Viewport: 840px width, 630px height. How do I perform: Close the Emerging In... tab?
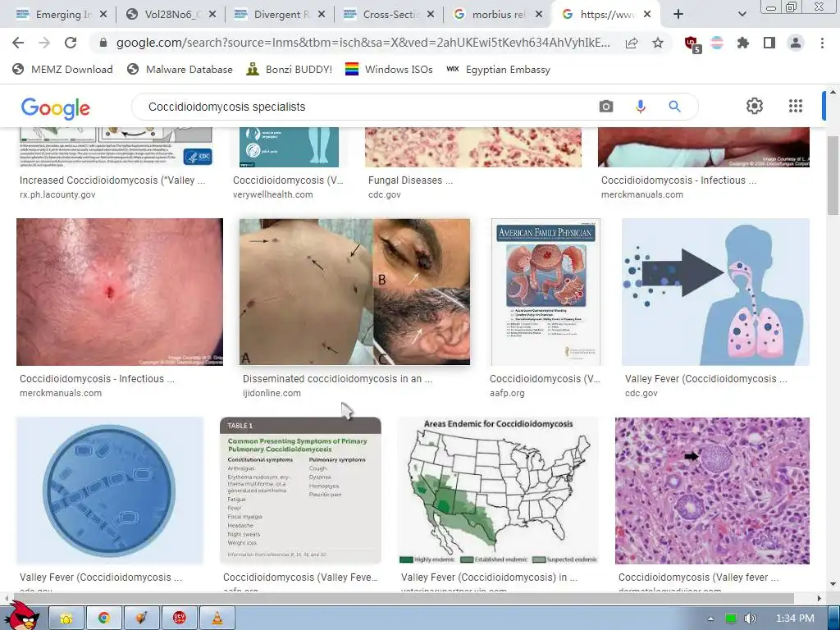[x=103, y=15]
